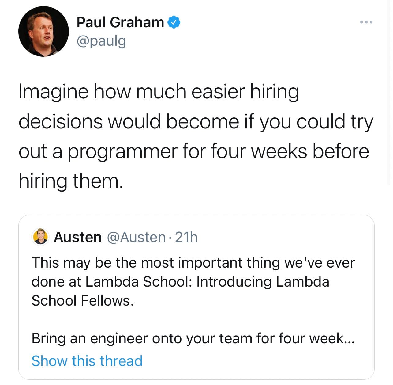Click Paul Graham's profile picture
This screenshot has width=393, height=385.
43,32
